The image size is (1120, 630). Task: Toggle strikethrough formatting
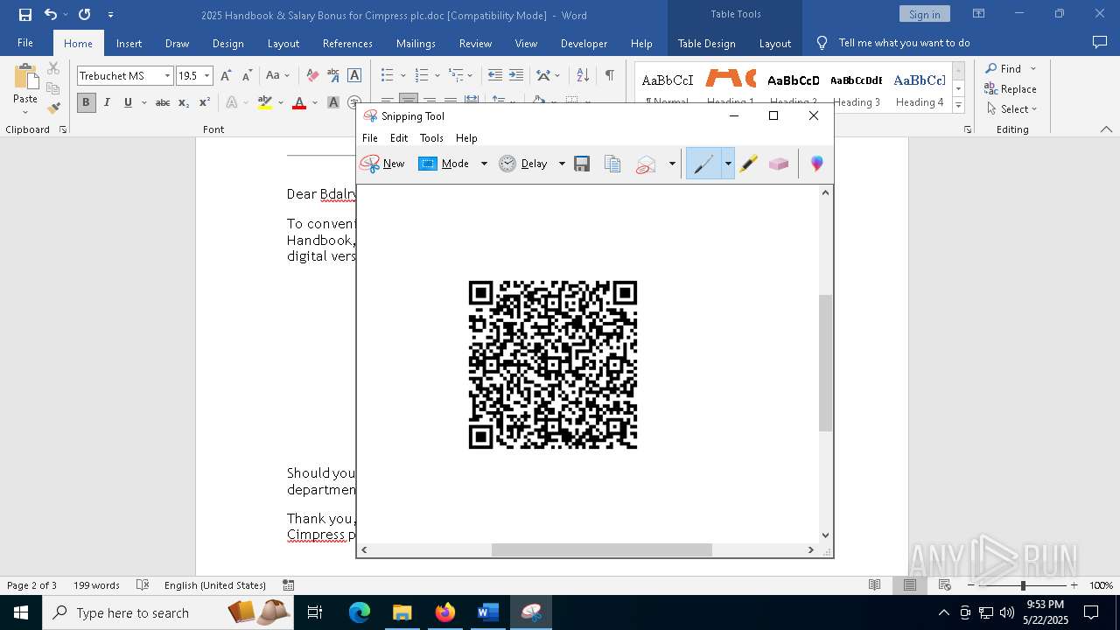point(163,102)
